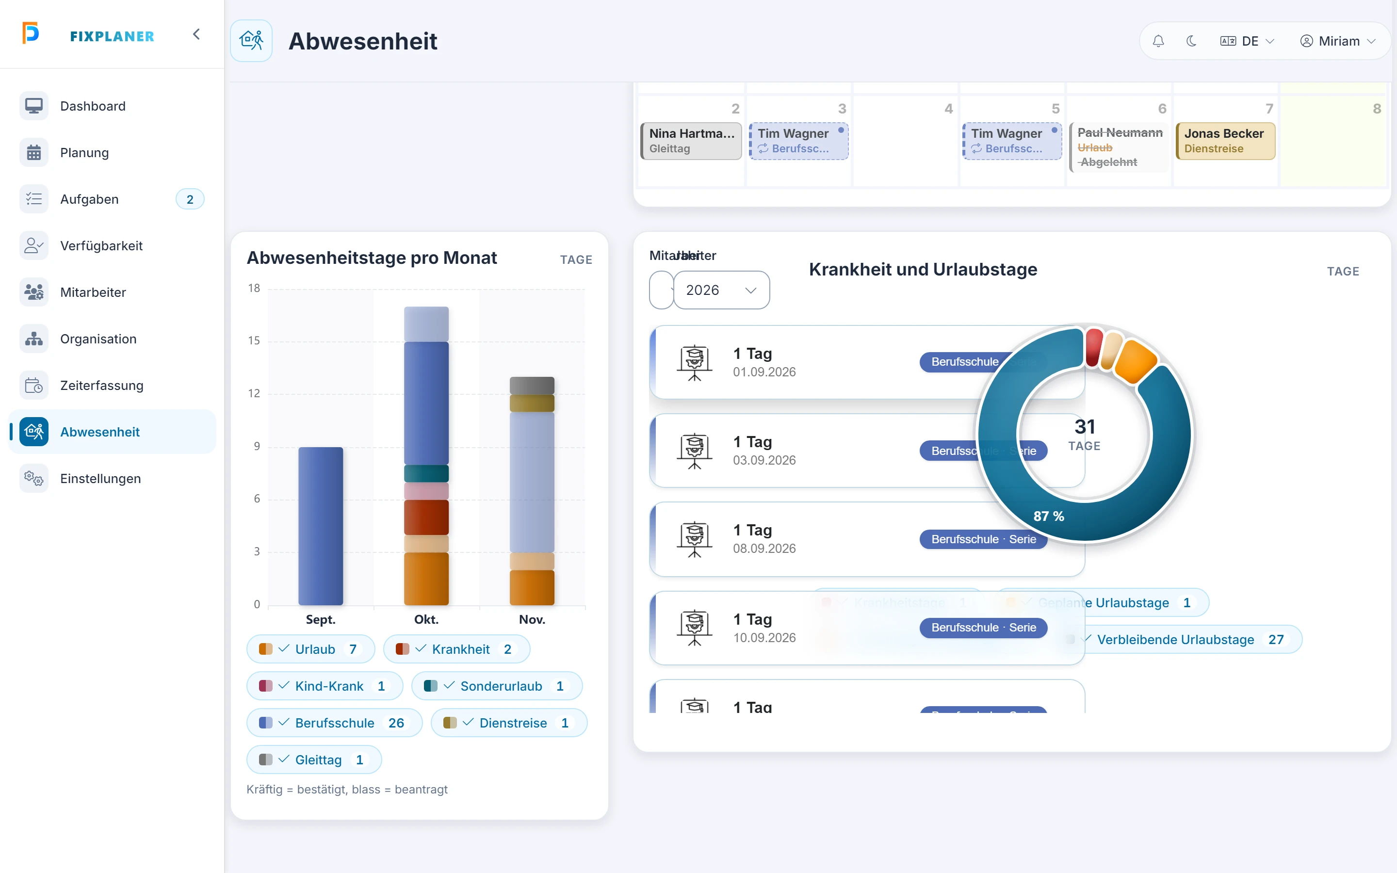
Task: Click the Dashboard monitor icon
Action: (x=33, y=106)
